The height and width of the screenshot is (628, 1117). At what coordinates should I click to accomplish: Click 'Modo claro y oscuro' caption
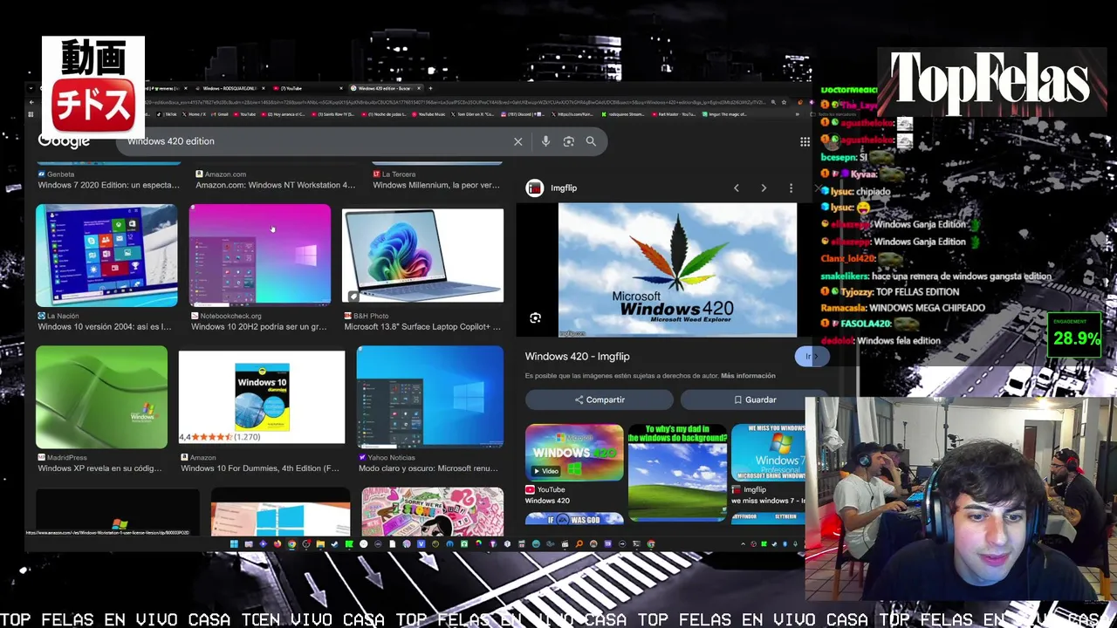(x=428, y=468)
